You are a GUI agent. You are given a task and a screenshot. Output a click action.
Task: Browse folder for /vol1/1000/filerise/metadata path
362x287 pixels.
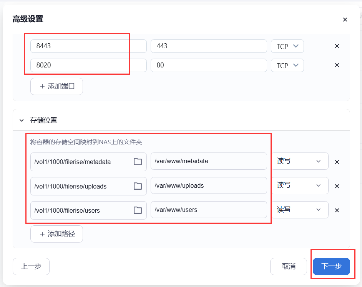[138, 162]
